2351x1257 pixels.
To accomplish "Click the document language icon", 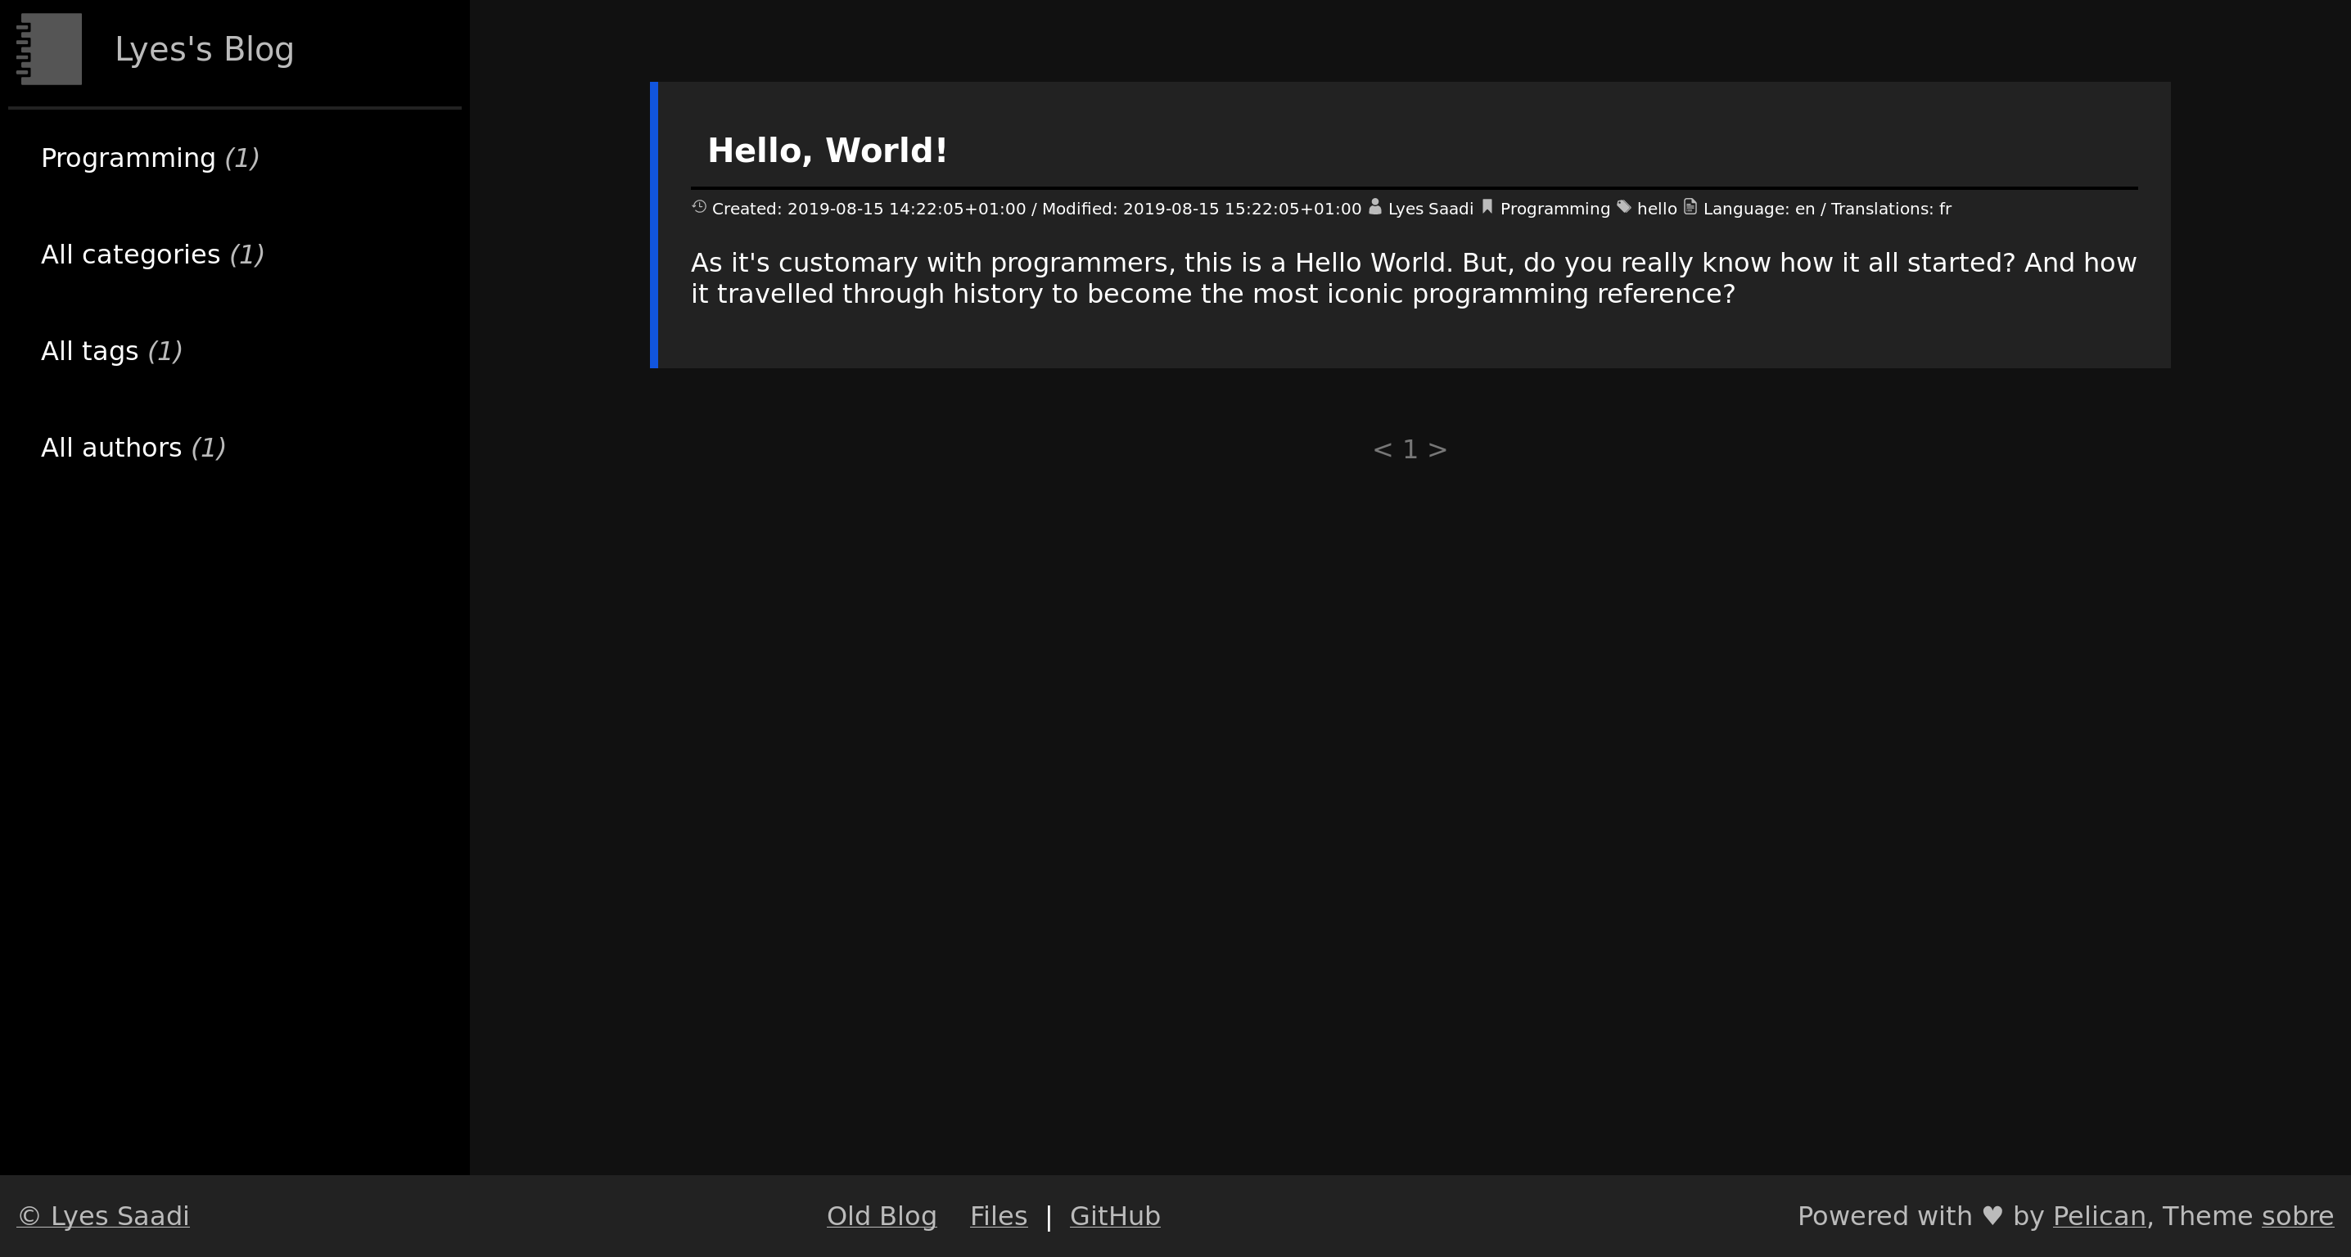I will click(1690, 207).
